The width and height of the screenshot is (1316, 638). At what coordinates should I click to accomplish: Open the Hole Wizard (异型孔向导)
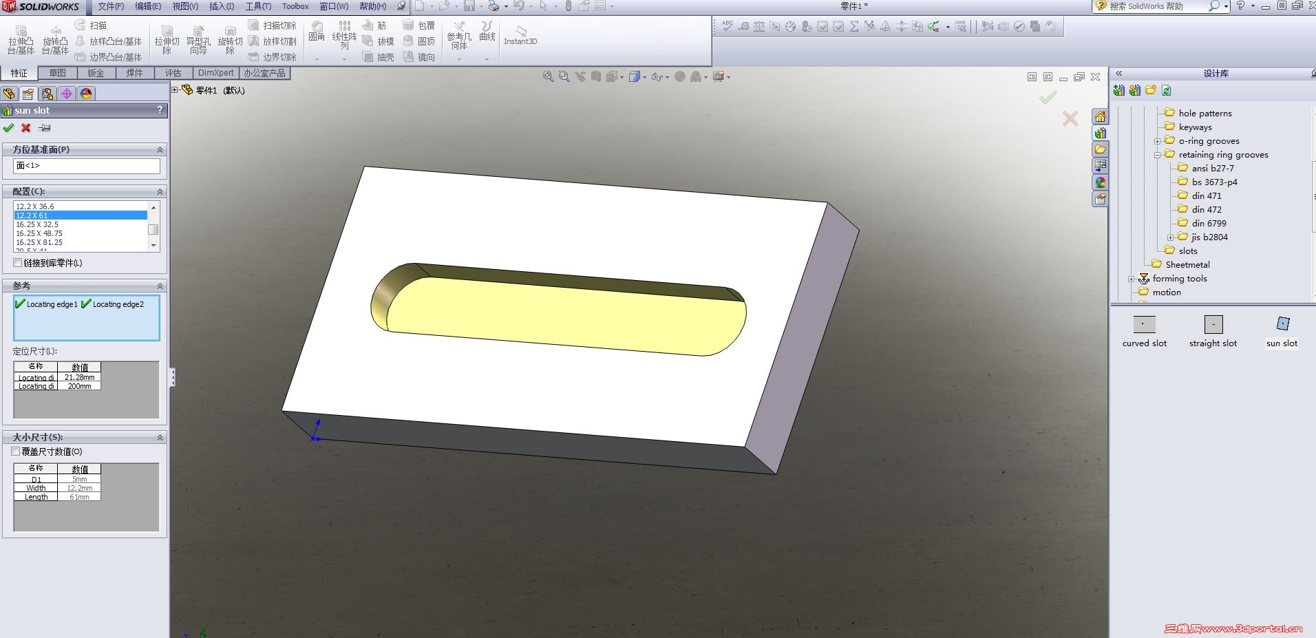pos(198,41)
